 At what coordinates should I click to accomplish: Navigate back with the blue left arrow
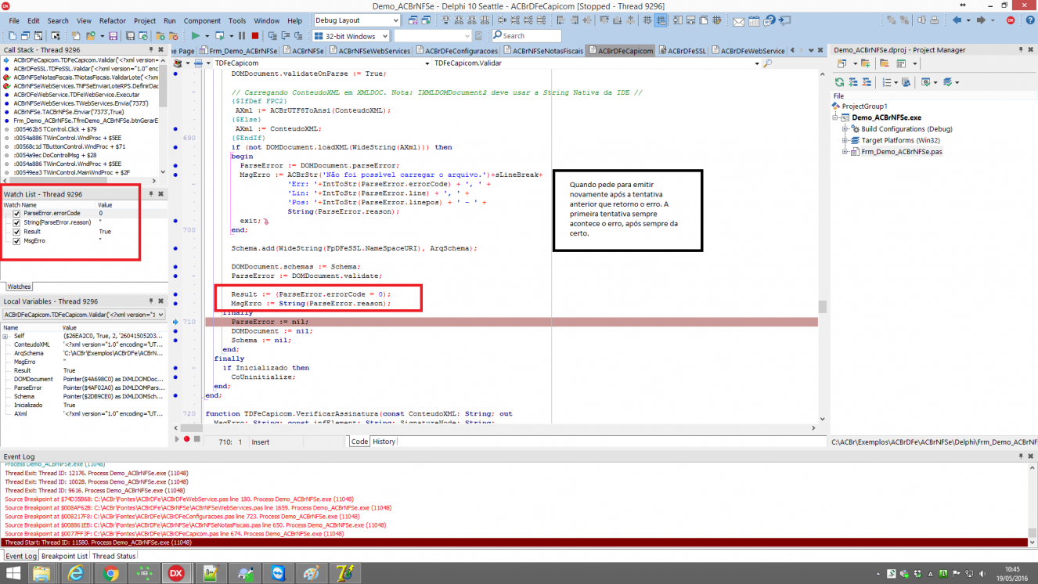957,20
